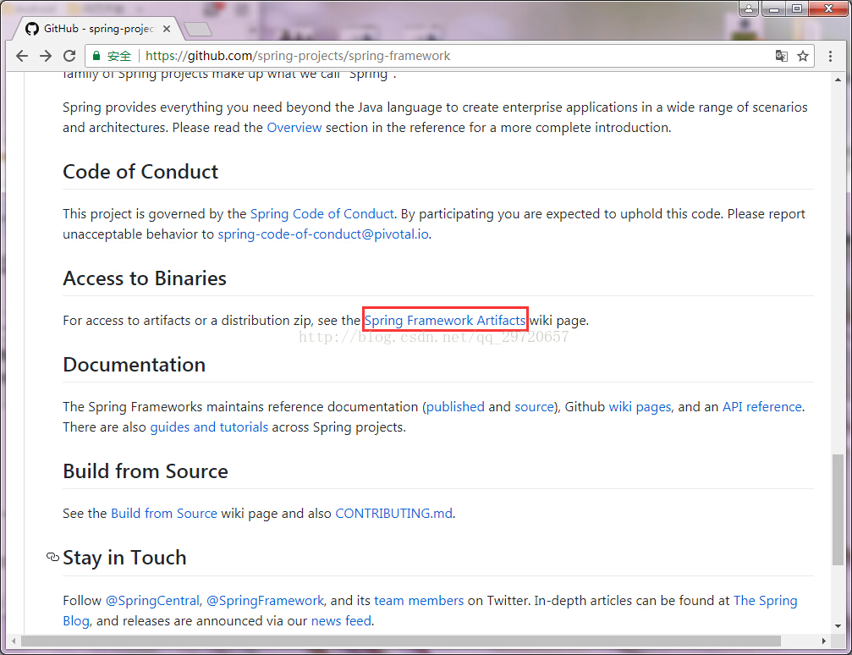Screen dimensions: 852x655
Task: Reload the page with the refresh icon
Action: pos(69,56)
